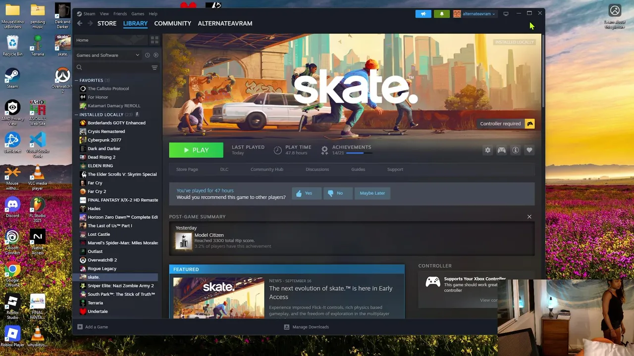This screenshot has height=356, width=634.
Task: Click No thumbs down recommendation
Action: (x=337, y=193)
